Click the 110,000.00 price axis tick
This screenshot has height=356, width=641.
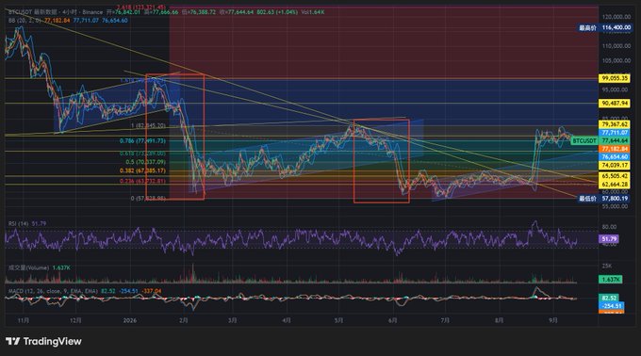[x=616, y=46]
